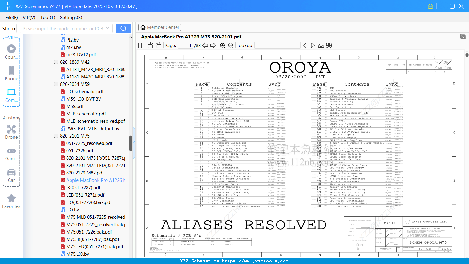469x264 pixels.
Task: Open 051-7226.pdf file
Action: pyautogui.click(x=80, y=150)
